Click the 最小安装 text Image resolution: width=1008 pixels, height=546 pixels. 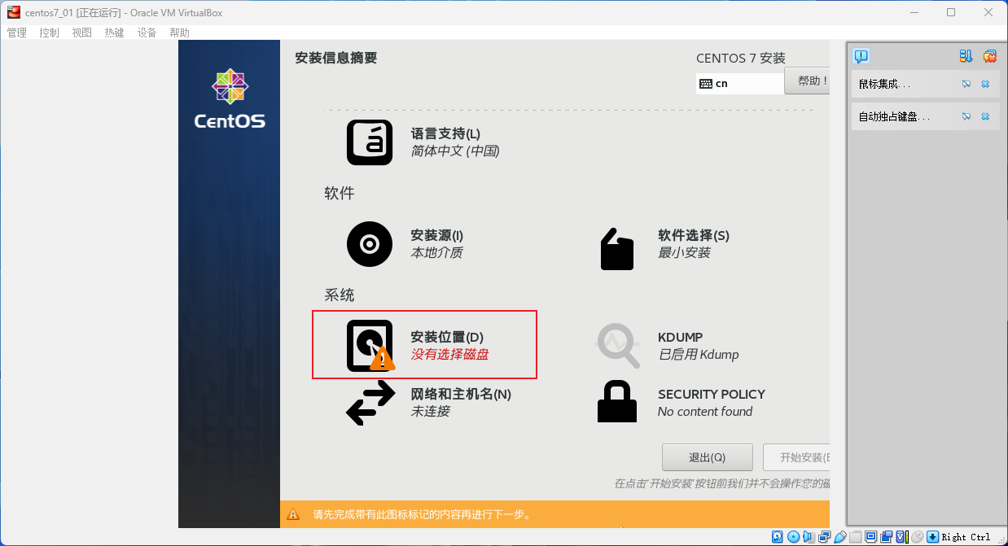pyautogui.click(x=684, y=253)
